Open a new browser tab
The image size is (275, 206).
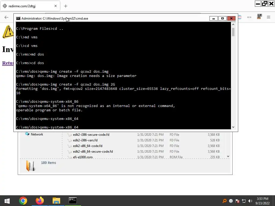point(66,6)
